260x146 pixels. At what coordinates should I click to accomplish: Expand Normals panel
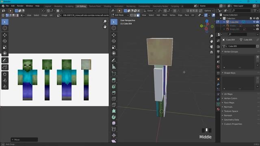point(228,107)
